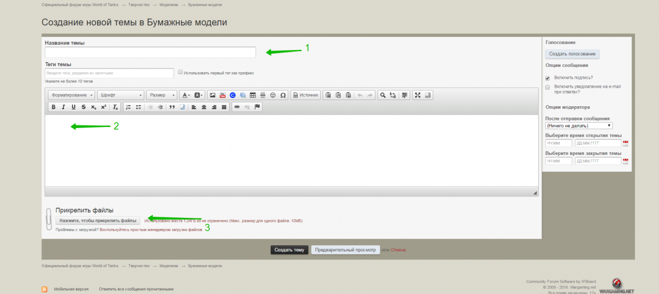
Task: Toggle bold formatting in editor
Action: pos(53,107)
